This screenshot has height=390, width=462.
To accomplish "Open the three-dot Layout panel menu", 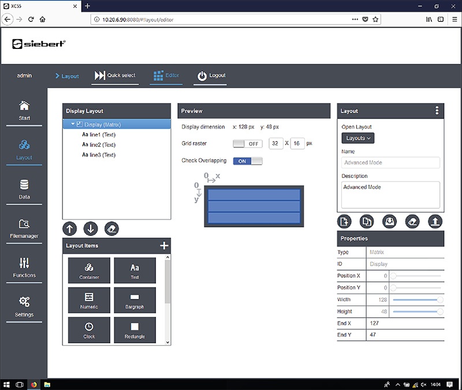I will 437,111.
